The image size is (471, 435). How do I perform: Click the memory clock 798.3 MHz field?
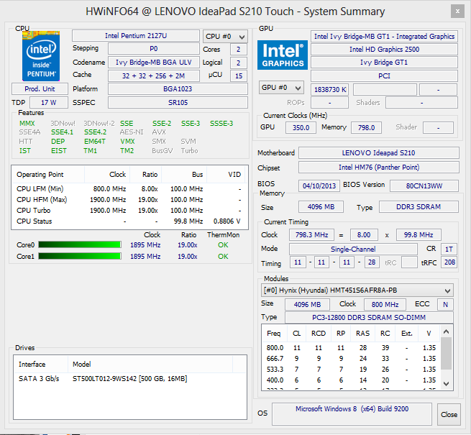(x=311, y=234)
